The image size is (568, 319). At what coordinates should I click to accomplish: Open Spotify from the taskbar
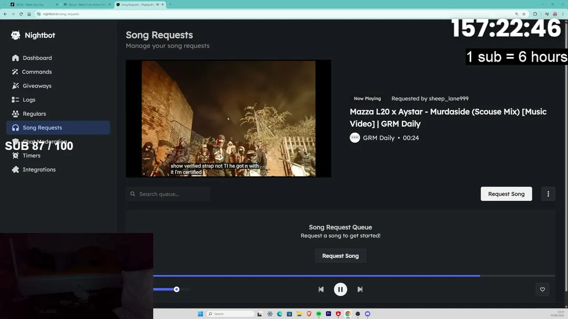(x=319, y=314)
